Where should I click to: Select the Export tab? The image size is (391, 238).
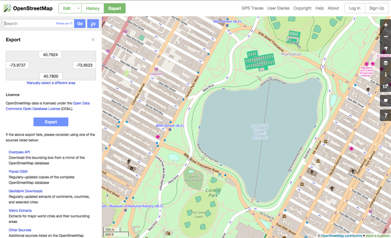tap(115, 8)
